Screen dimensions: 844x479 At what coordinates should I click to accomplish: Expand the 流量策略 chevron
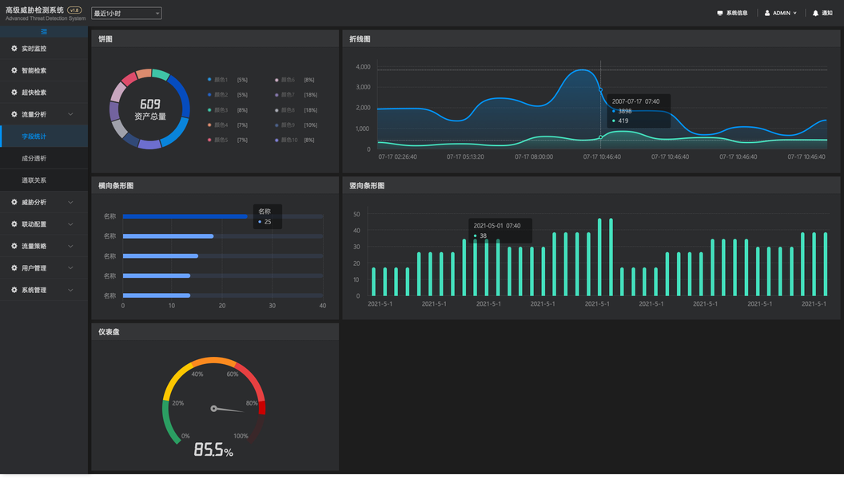70,246
